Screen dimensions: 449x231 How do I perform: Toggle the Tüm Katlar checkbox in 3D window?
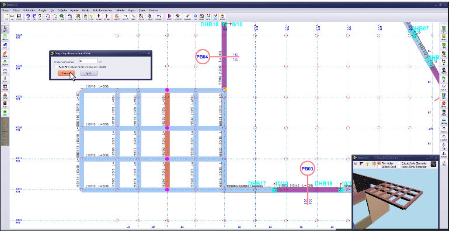[x=379, y=163]
